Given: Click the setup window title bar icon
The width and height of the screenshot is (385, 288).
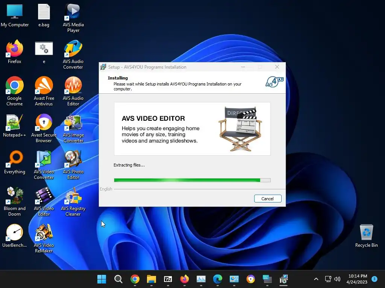Looking at the screenshot, I should (x=103, y=67).
